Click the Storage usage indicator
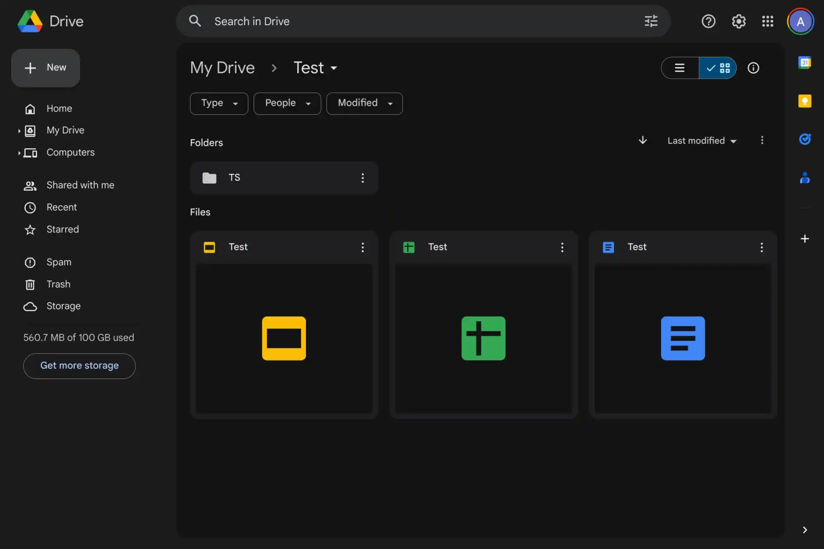This screenshot has height=549, width=824. pos(78,338)
